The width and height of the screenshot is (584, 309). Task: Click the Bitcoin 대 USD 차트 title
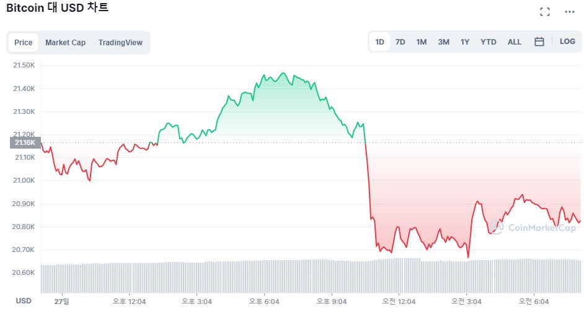point(58,9)
